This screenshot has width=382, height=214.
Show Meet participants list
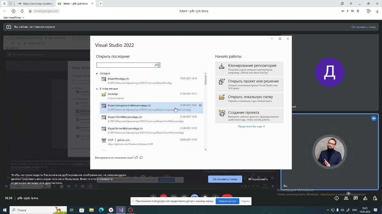pyautogui.click(x=346, y=198)
